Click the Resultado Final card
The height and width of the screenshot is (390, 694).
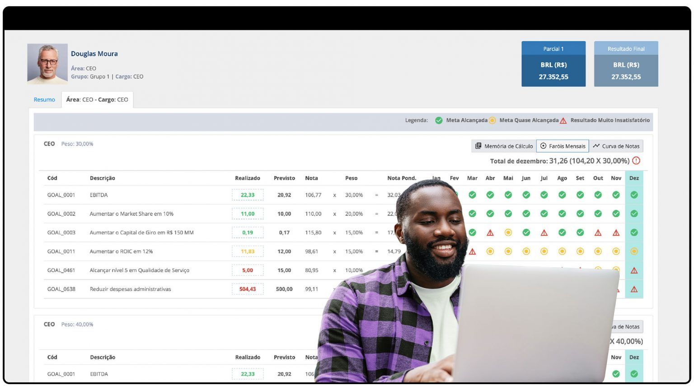coord(626,64)
